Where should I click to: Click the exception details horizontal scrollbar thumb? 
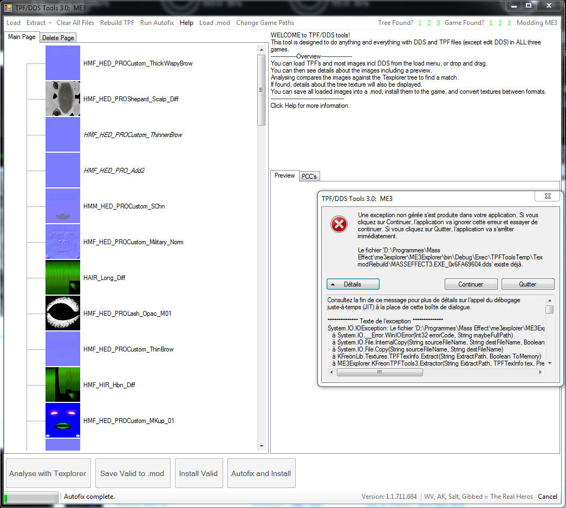tap(380, 372)
